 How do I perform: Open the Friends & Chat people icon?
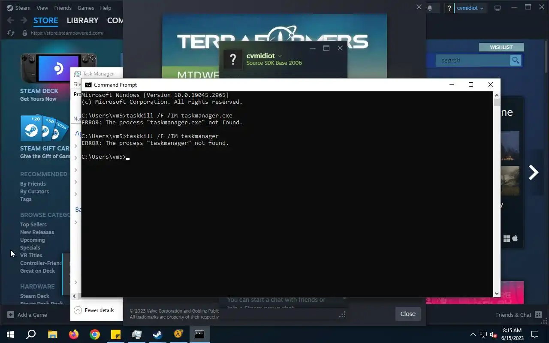538,315
